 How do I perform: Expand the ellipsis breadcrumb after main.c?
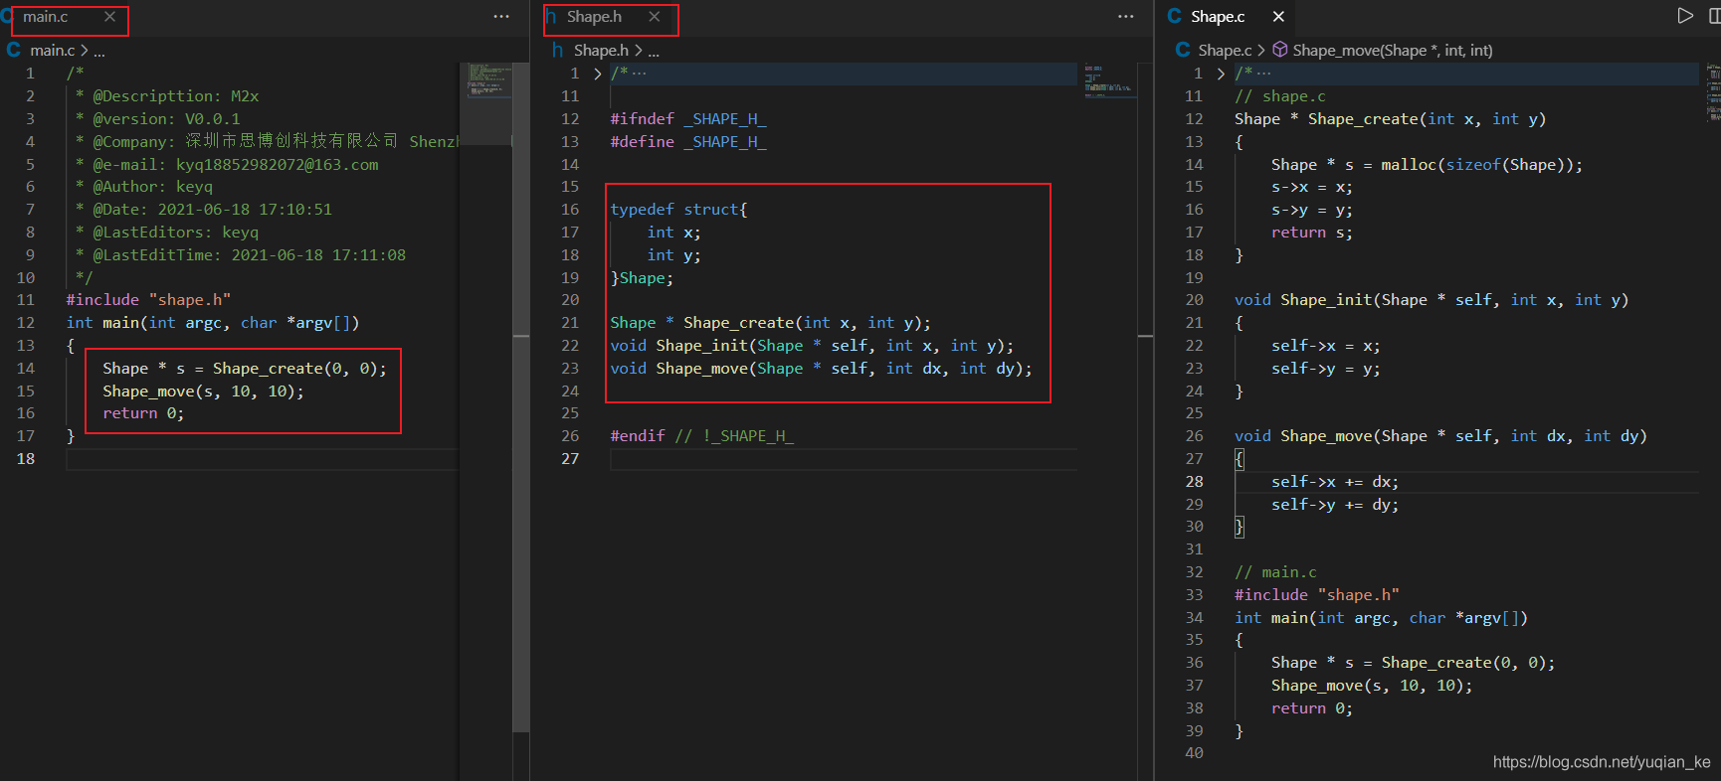(x=99, y=51)
